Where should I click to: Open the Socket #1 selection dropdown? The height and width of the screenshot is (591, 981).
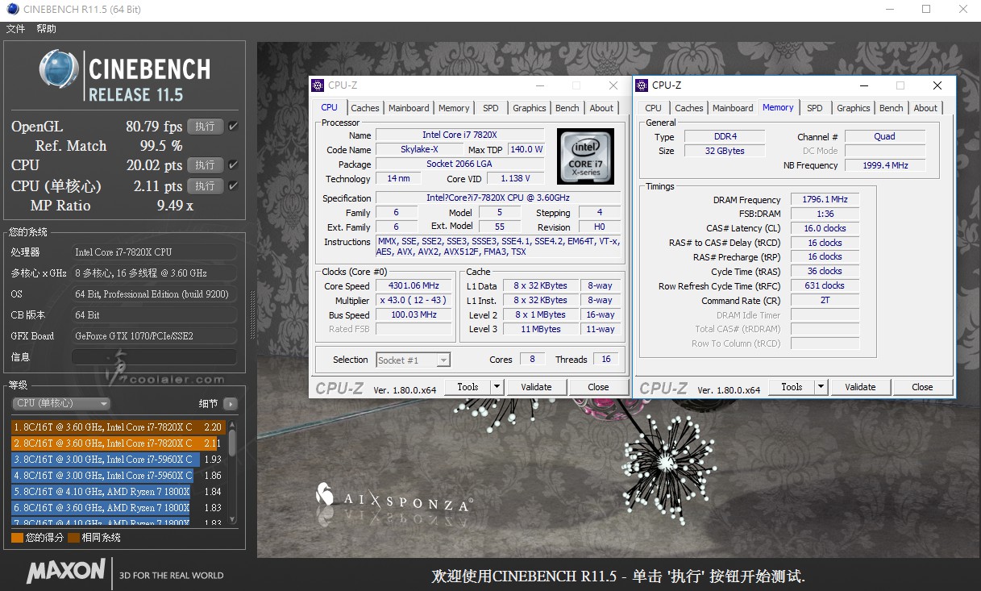tap(413, 360)
